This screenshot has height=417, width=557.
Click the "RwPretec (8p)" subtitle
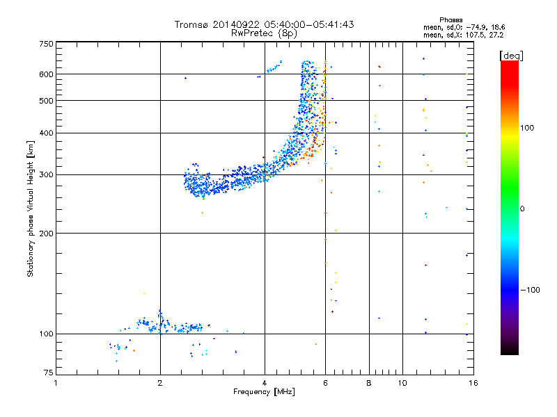click(x=264, y=33)
